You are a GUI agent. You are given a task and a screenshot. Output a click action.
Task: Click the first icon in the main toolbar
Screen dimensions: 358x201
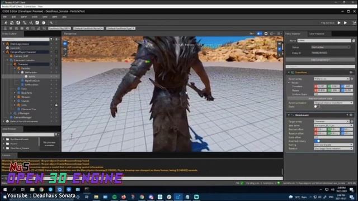(6, 23)
